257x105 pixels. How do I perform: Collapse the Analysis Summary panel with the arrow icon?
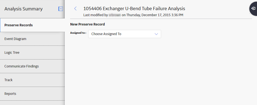point(61,9)
